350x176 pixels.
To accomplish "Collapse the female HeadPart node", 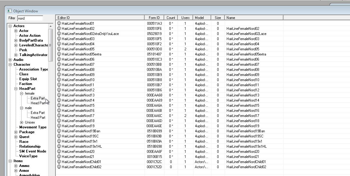I will click(x=22, y=94).
